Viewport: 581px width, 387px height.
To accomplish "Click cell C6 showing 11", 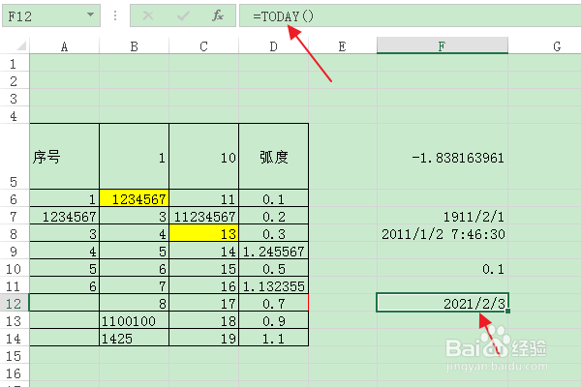I will pos(203,199).
